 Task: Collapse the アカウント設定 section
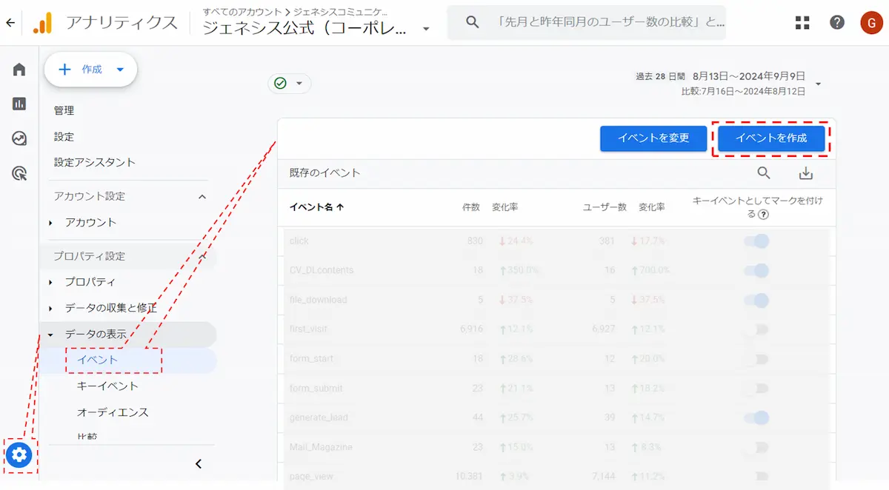tap(202, 196)
